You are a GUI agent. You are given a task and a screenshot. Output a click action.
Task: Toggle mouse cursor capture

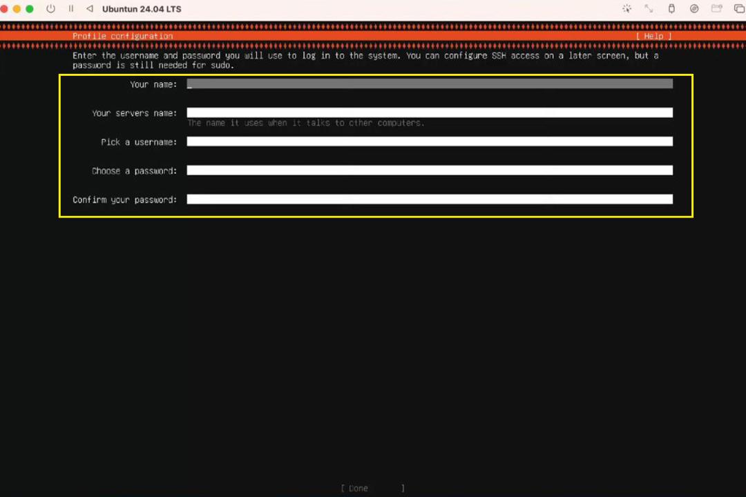click(x=627, y=8)
